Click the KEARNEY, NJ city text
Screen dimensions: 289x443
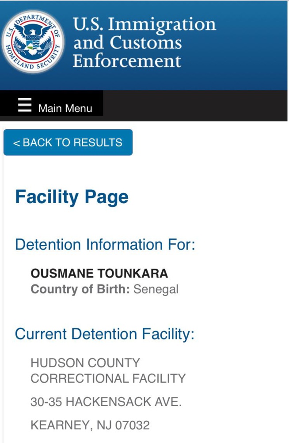[71, 425]
